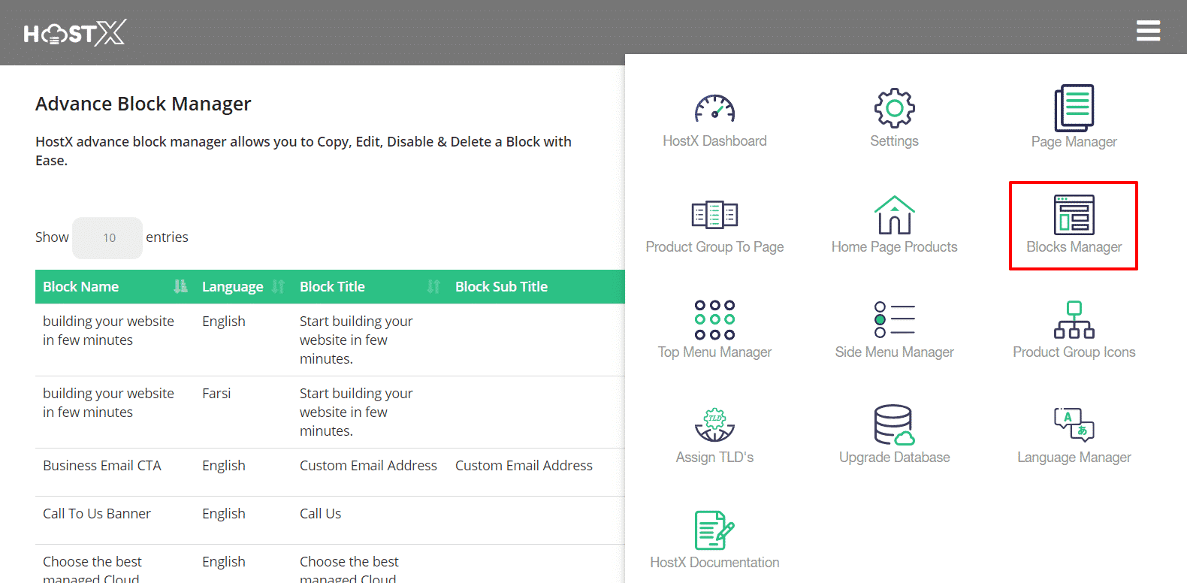
Task: Open the Side Menu Manager icon
Action: [x=894, y=320]
